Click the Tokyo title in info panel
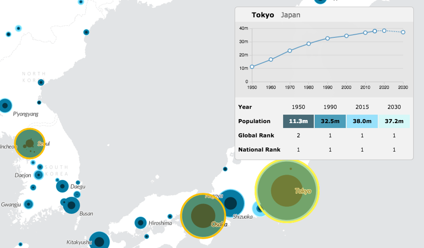The height and width of the screenshot is (248, 424). [263, 15]
